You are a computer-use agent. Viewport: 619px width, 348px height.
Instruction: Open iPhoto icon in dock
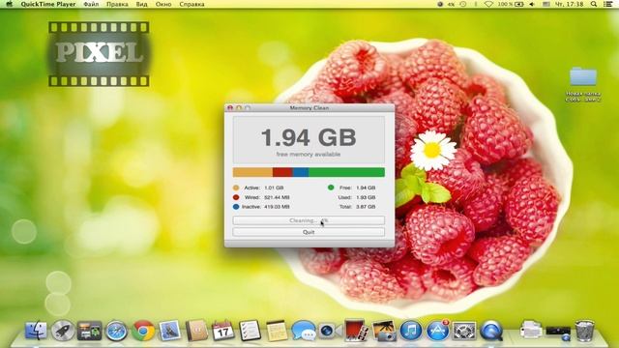click(384, 331)
